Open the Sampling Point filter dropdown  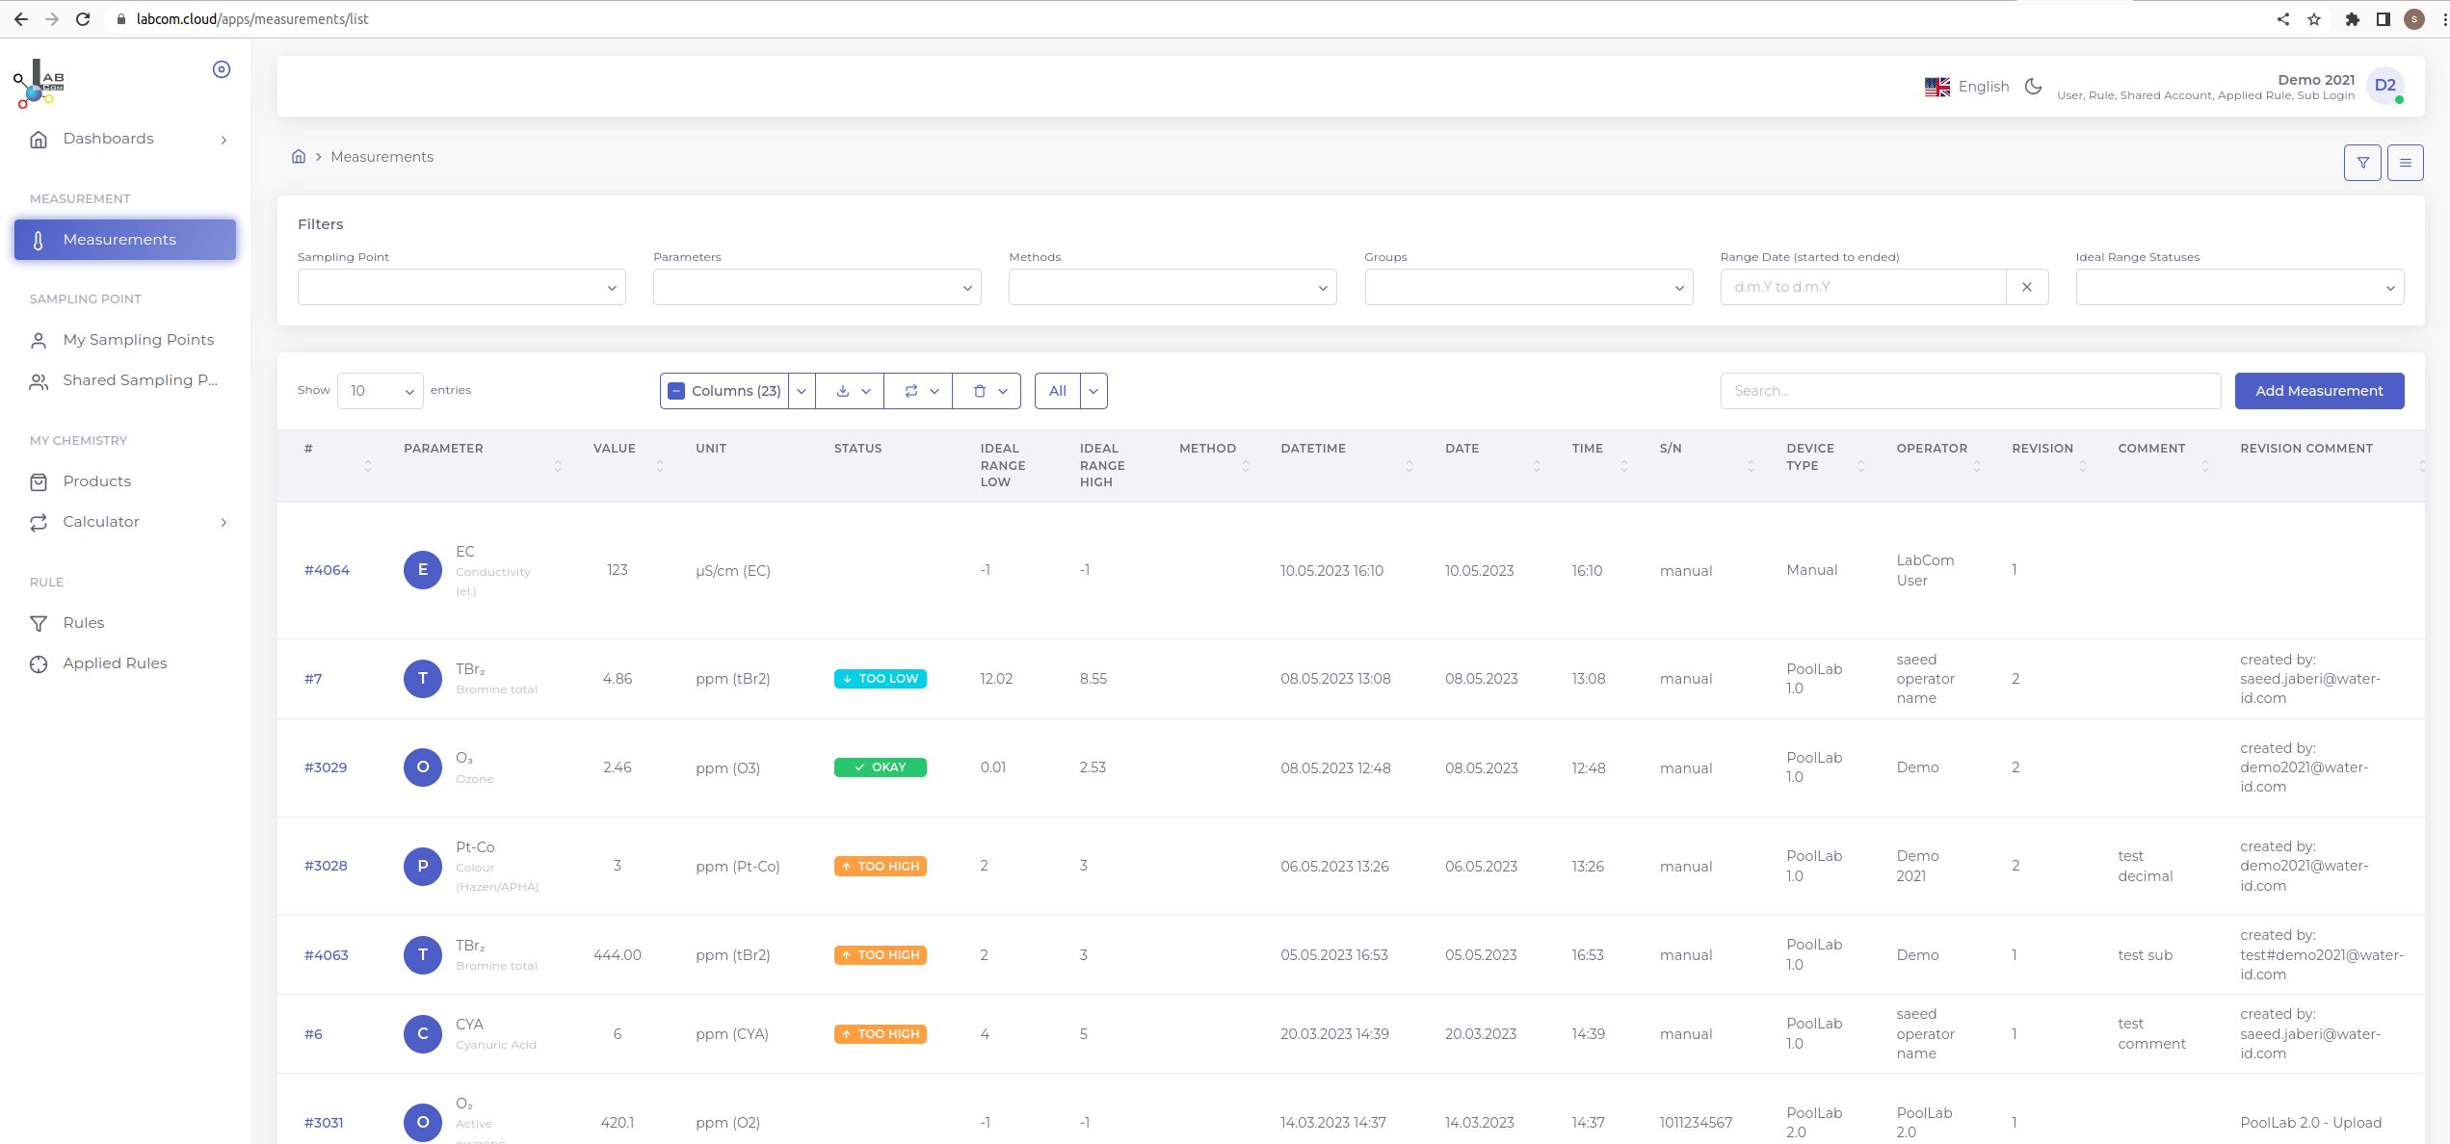point(461,287)
